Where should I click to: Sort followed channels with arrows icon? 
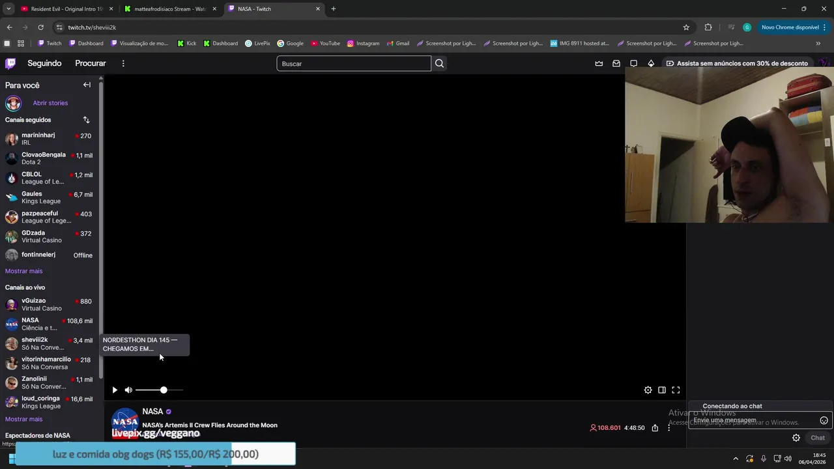point(86,120)
